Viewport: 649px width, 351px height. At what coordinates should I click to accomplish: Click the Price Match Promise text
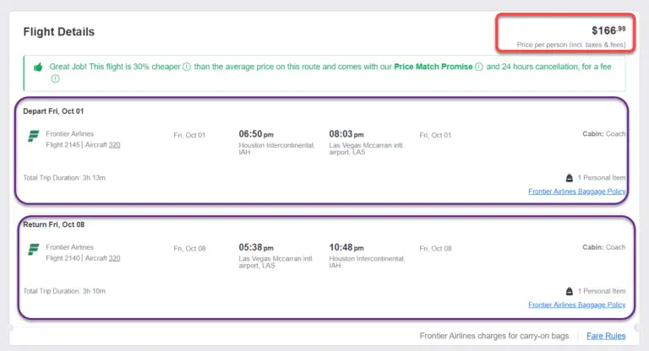tap(433, 67)
